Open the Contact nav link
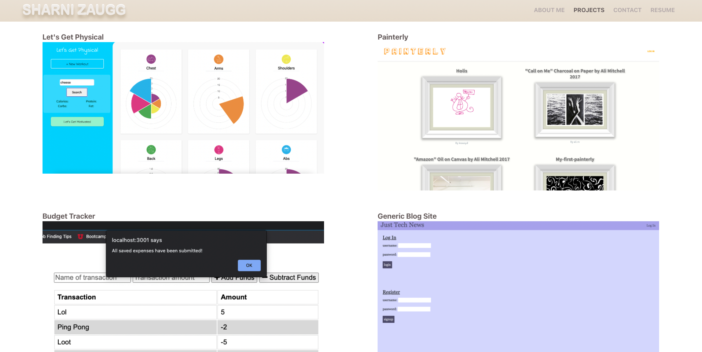 (627, 10)
